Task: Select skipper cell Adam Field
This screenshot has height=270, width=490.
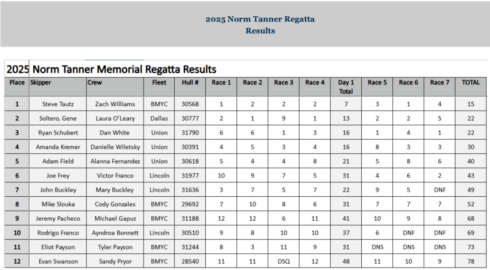Action: [x=58, y=161]
